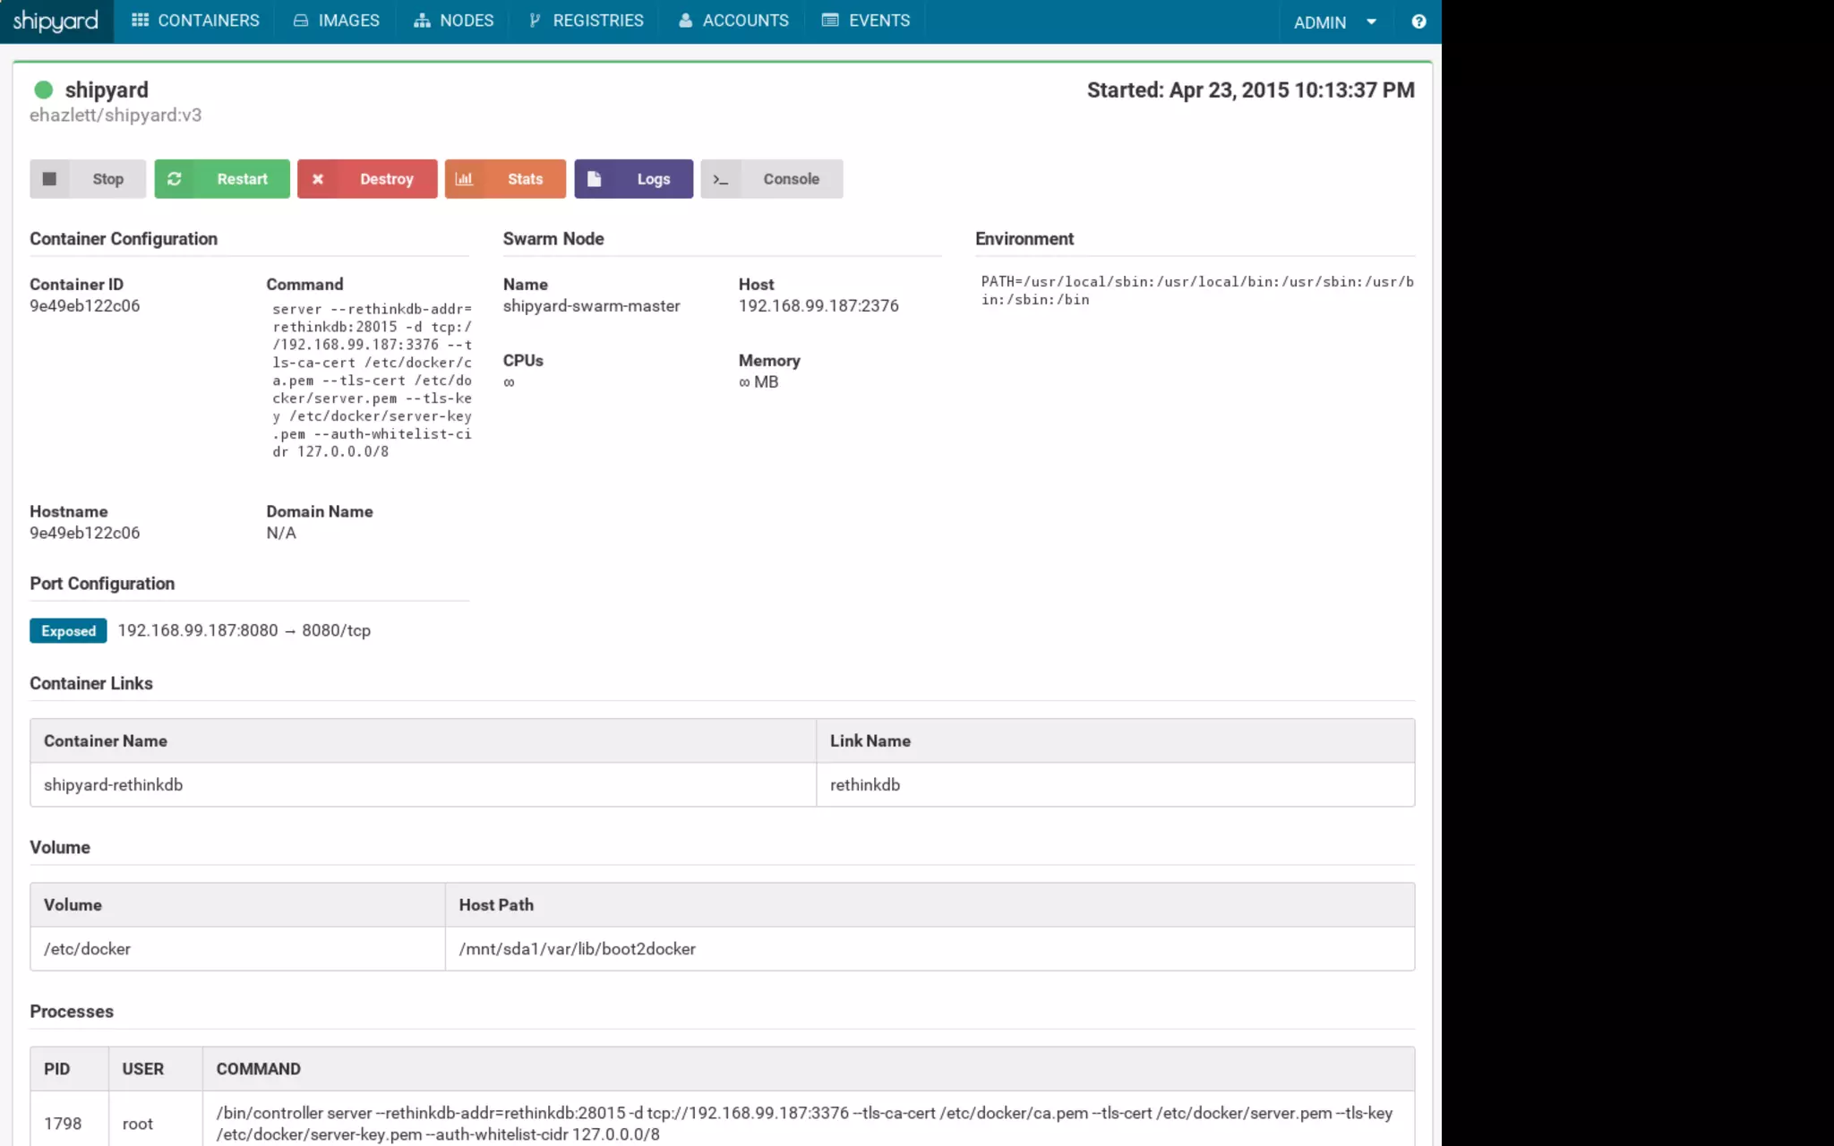
Task: Navigate to ACCOUNTS
Action: click(733, 21)
